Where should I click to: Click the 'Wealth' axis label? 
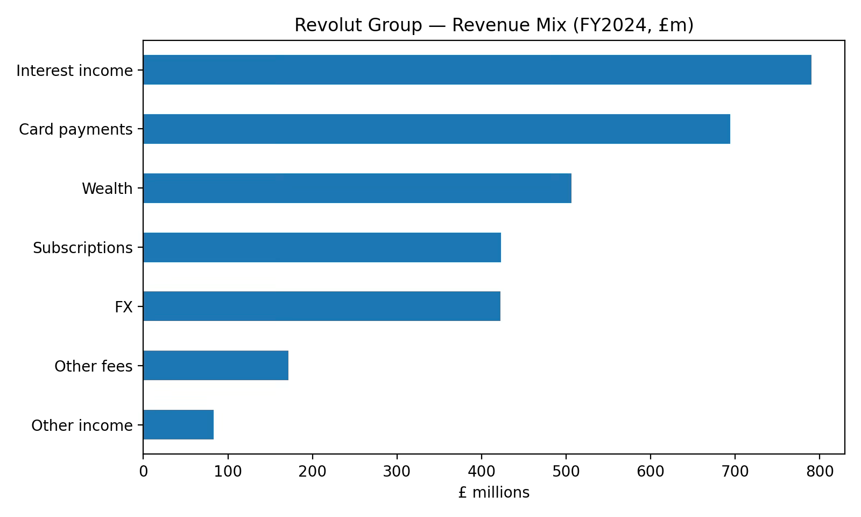click(x=107, y=189)
